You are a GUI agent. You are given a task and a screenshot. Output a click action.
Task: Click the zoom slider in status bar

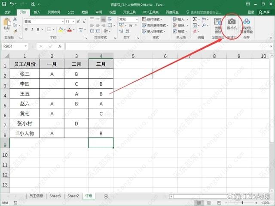(241, 201)
